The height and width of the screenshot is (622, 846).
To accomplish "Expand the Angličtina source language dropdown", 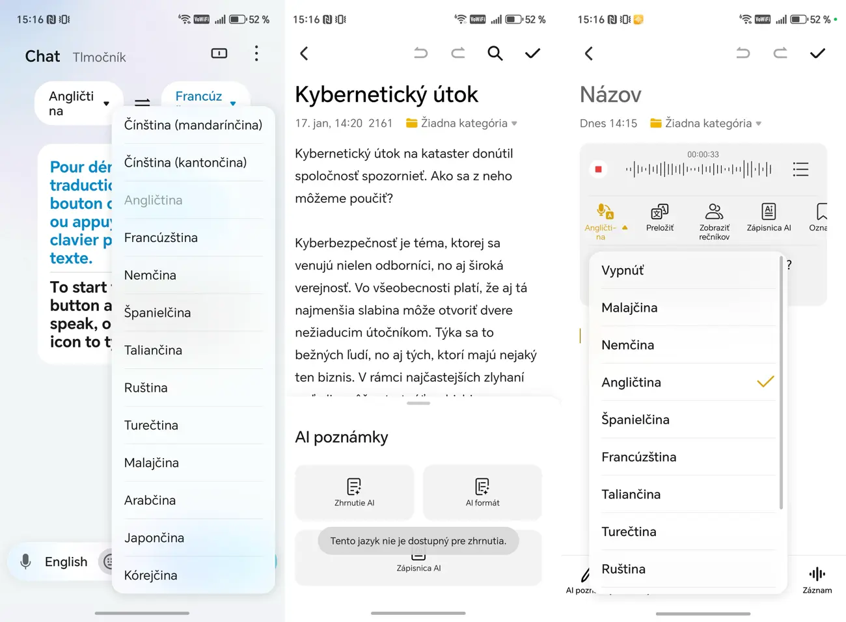I will point(79,103).
